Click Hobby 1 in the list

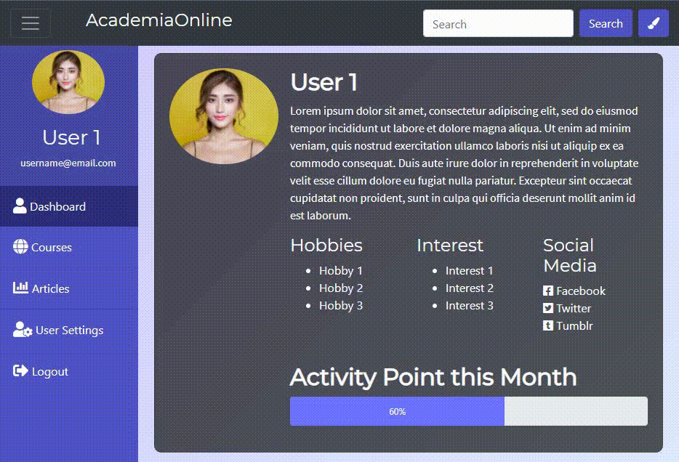tap(341, 271)
